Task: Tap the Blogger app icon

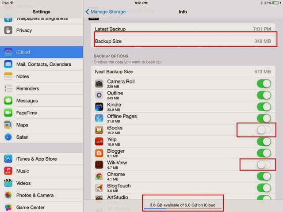Action: 99,153
